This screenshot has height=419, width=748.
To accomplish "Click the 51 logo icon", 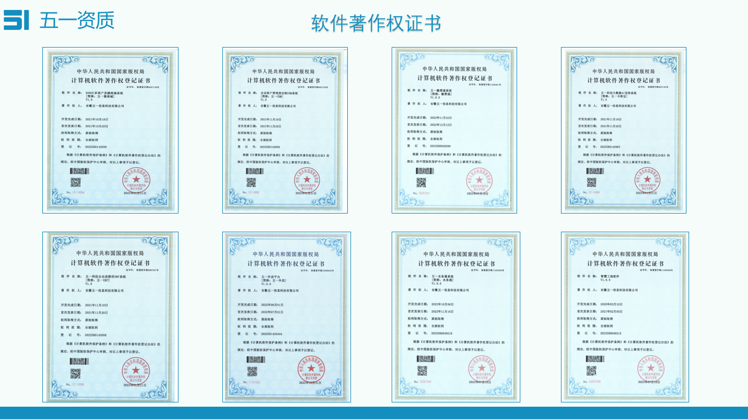I will point(17,20).
